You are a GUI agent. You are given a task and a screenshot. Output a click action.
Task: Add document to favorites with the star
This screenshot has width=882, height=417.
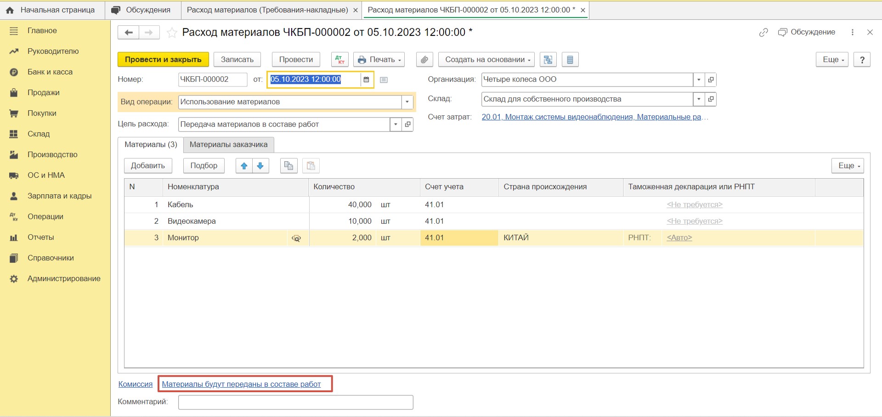click(172, 33)
